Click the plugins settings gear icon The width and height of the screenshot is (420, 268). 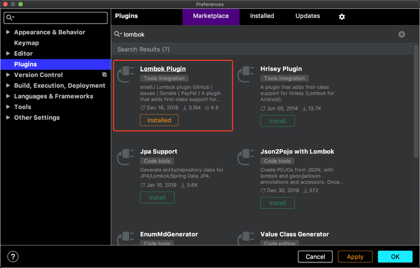pyautogui.click(x=342, y=16)
